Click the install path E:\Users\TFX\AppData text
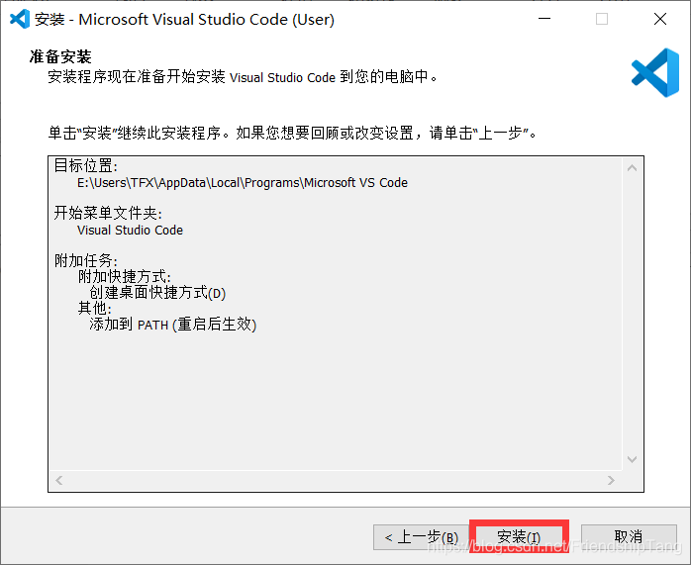This screenshot has width=691, height=565. pos(243,183)
